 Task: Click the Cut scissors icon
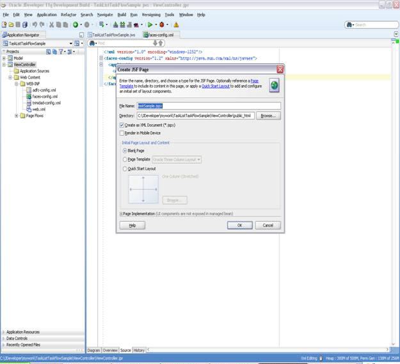[52, 25]
